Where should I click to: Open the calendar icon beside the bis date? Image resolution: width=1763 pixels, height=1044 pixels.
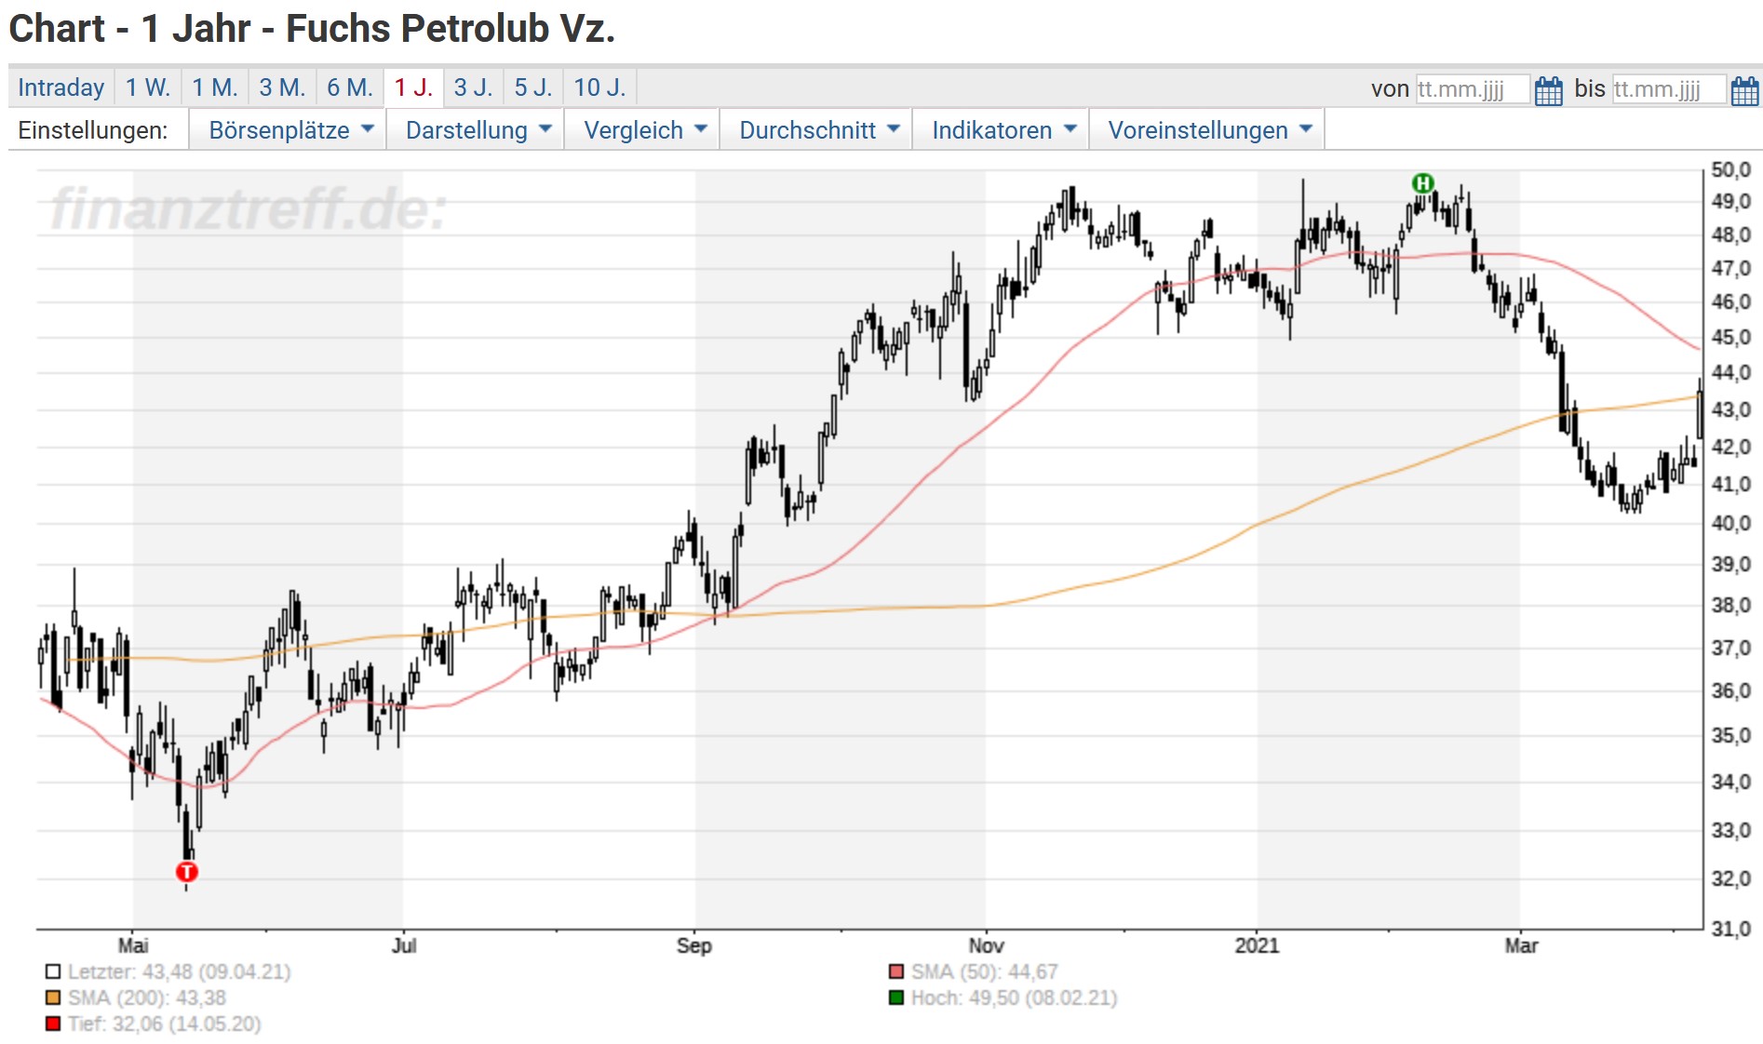pos(1745,90)
